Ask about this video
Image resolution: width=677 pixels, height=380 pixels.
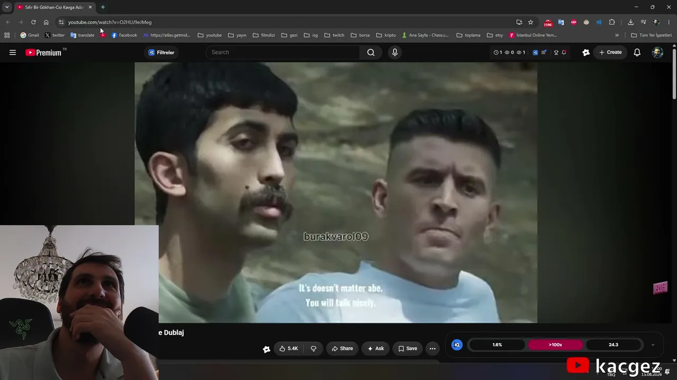coord(376,348)
